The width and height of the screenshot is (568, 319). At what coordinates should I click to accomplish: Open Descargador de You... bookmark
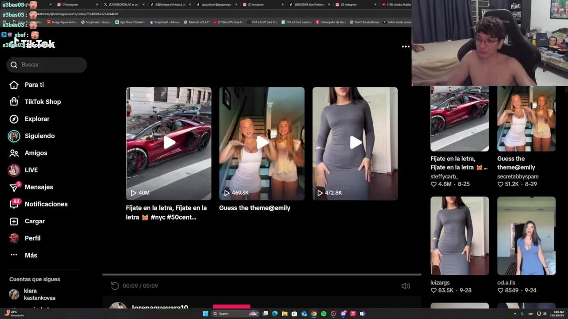[331, 22]
